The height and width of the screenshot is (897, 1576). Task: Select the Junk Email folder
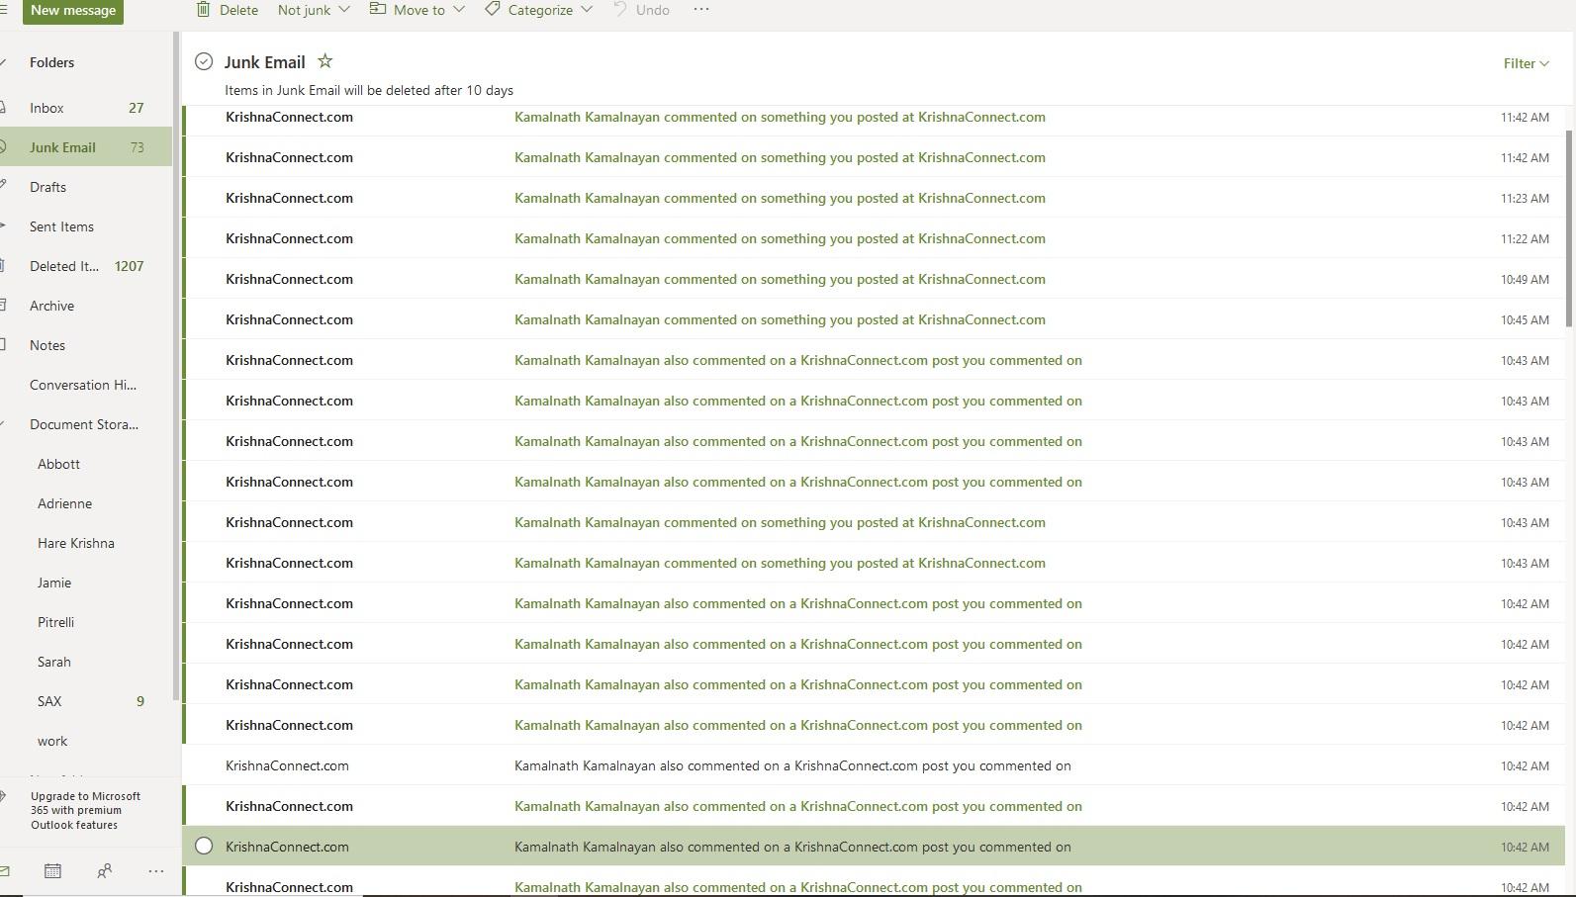pos(86,147)
